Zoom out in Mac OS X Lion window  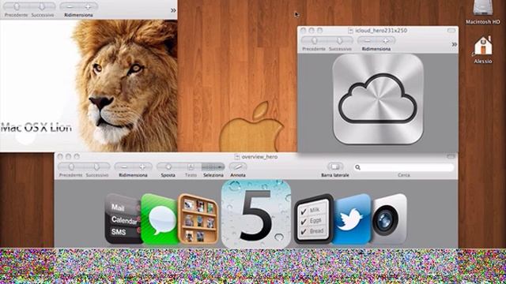pyautogui.click(x=70, y=6)
